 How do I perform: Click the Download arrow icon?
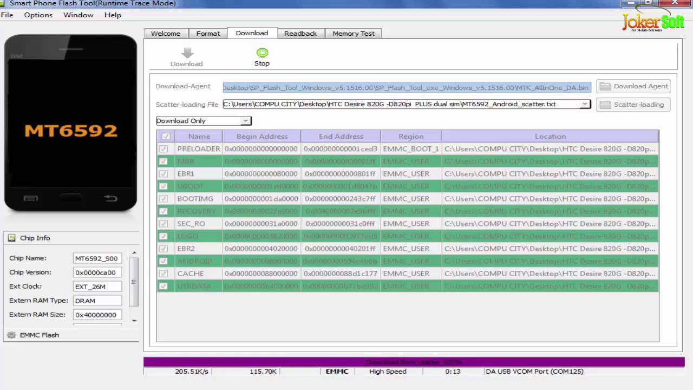(x=187, y=53)
